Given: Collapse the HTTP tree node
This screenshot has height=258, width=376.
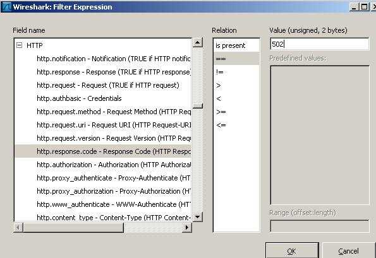Looking at the screenshot, I should [19, 45].
